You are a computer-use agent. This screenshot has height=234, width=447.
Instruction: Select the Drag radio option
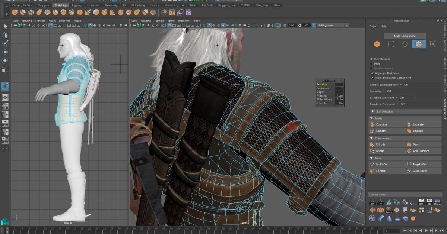371,64
